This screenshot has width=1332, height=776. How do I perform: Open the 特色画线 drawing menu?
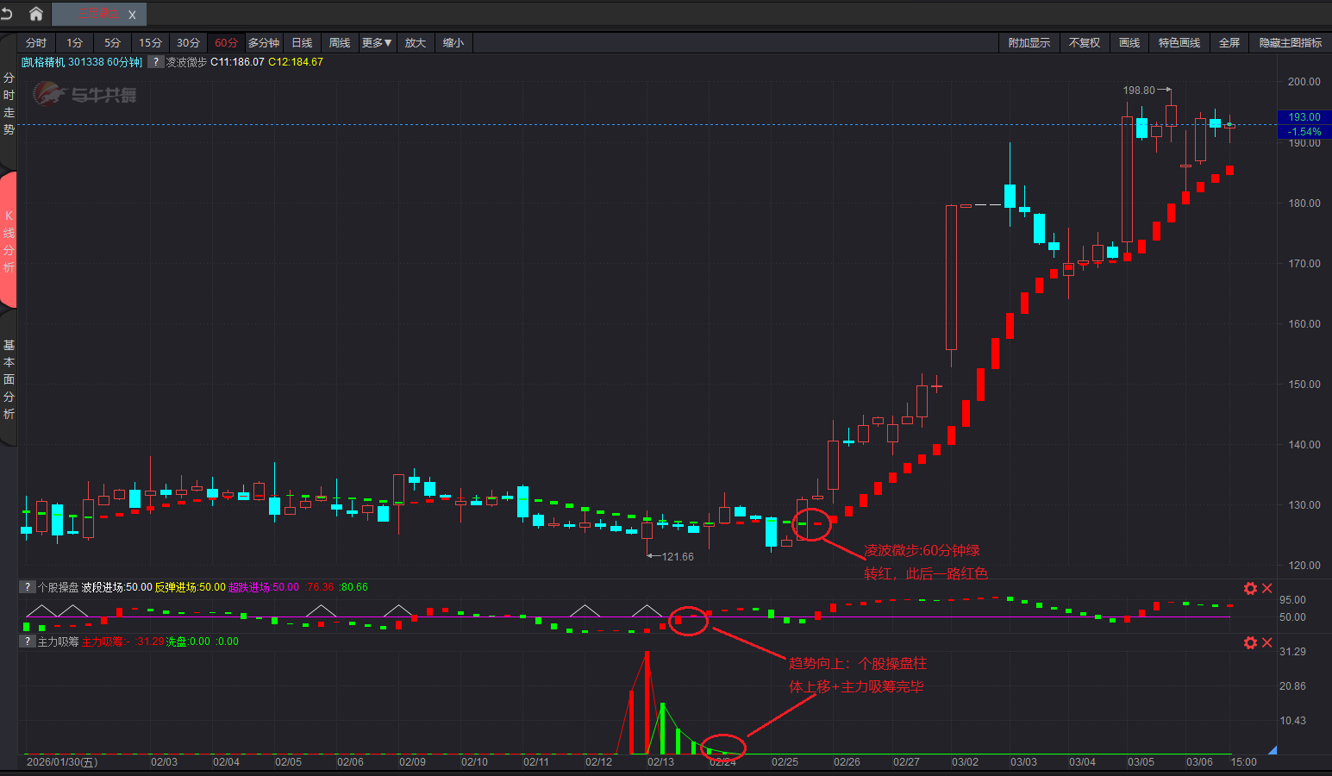pyautogui.click(x=1179, y=43)
